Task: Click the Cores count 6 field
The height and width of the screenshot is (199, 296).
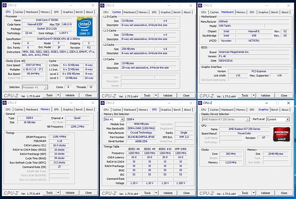Action: (68, 87)
